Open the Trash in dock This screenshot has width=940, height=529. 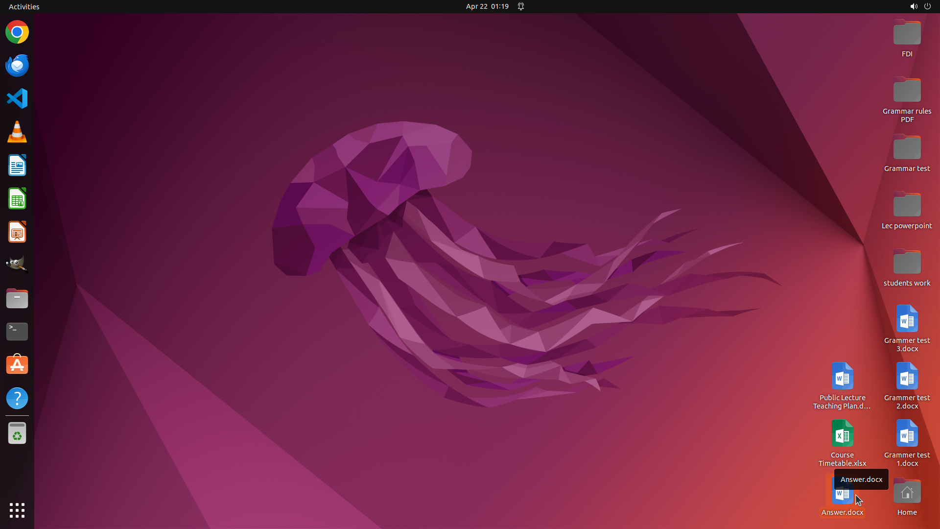tap(17, 433)
